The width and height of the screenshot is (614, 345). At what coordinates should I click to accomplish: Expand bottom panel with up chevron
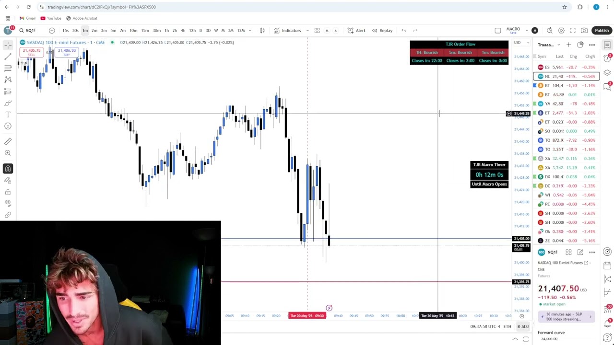coord(515,339)
